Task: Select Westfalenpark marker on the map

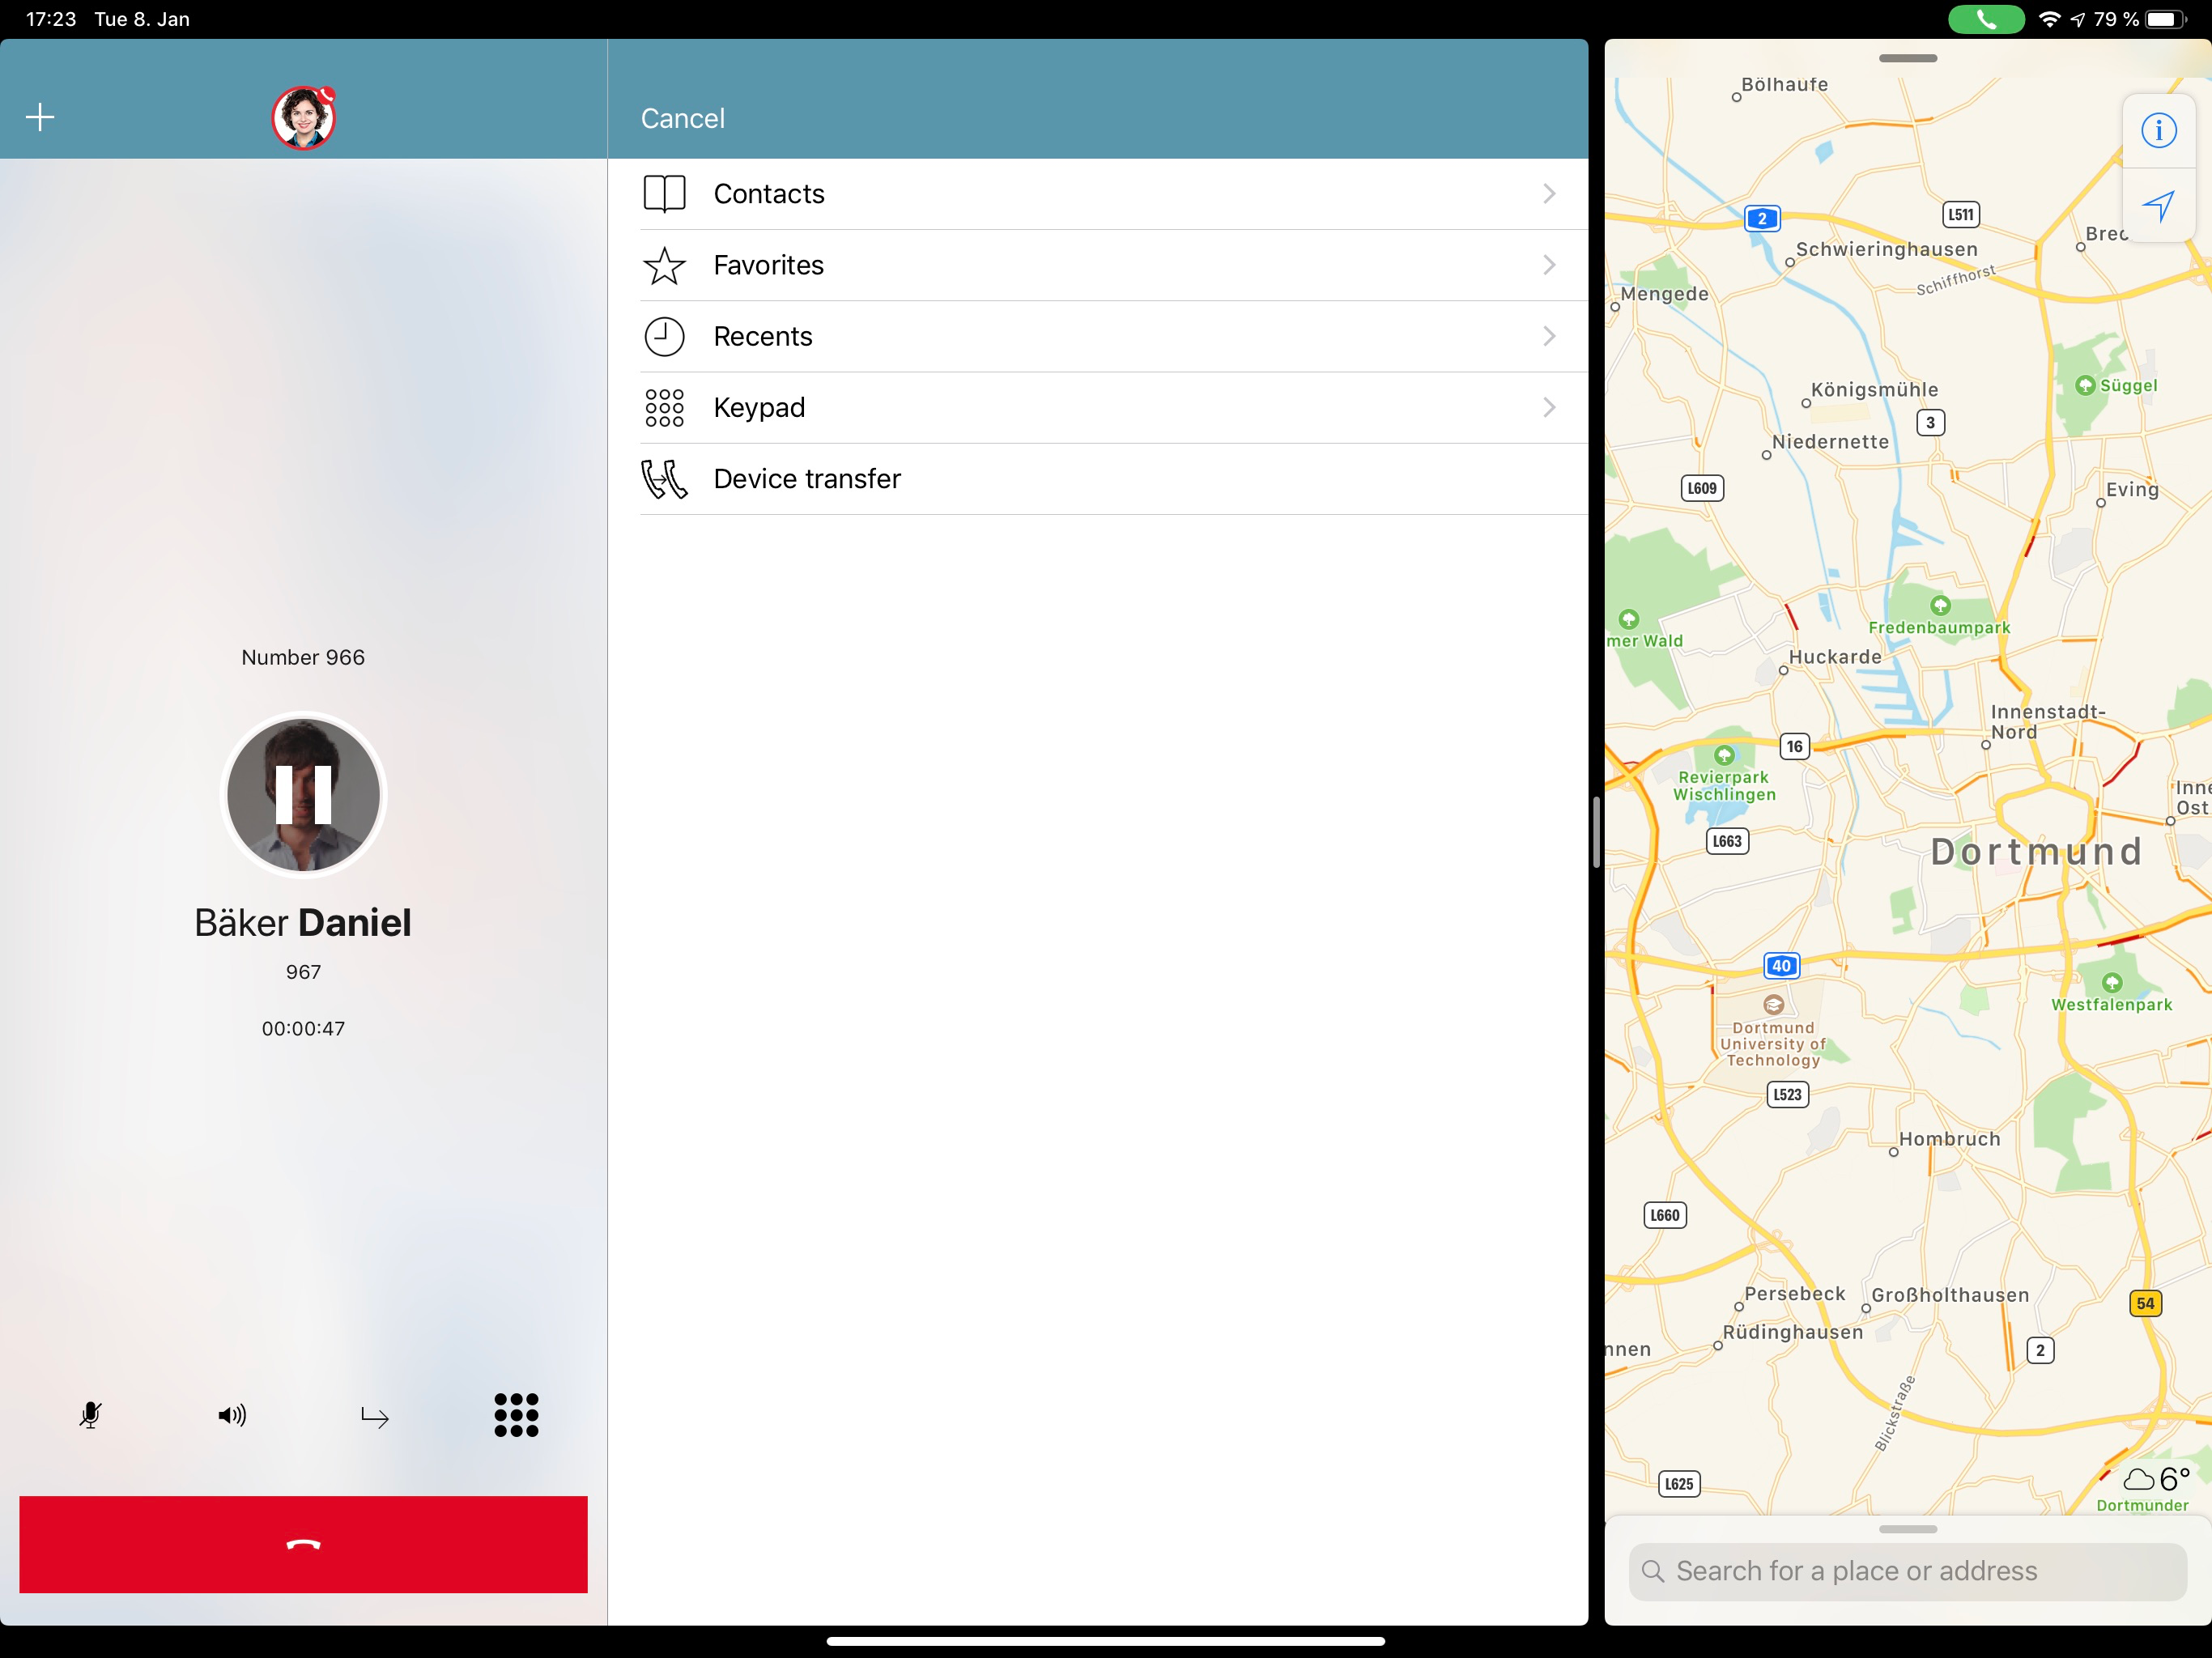Action: 2112,982
